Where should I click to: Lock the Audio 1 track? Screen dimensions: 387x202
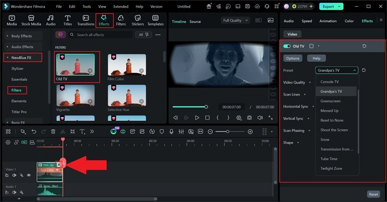[x=7, y=192]
